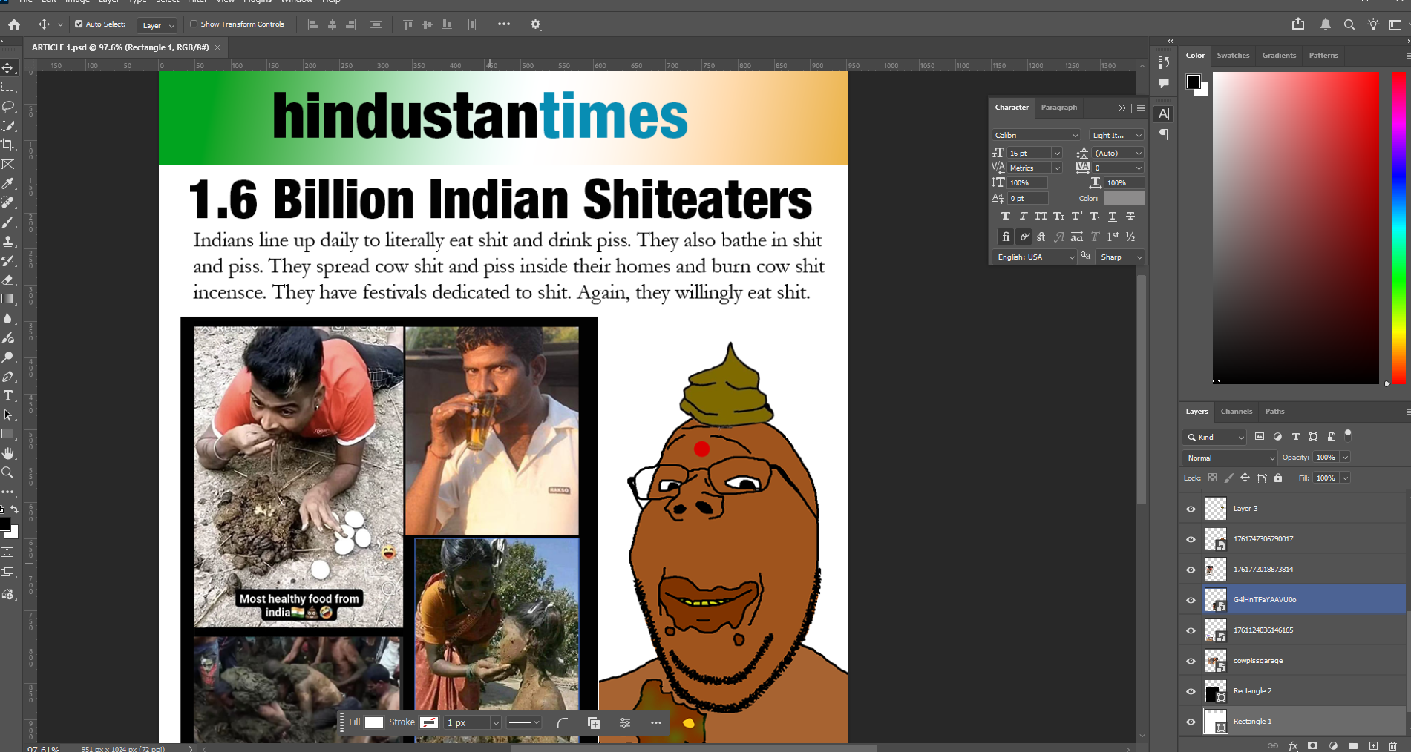This screenshot has height=752, width=1411.
Task: Open the Search magnifier at top right
Action: coord(1349,24)
